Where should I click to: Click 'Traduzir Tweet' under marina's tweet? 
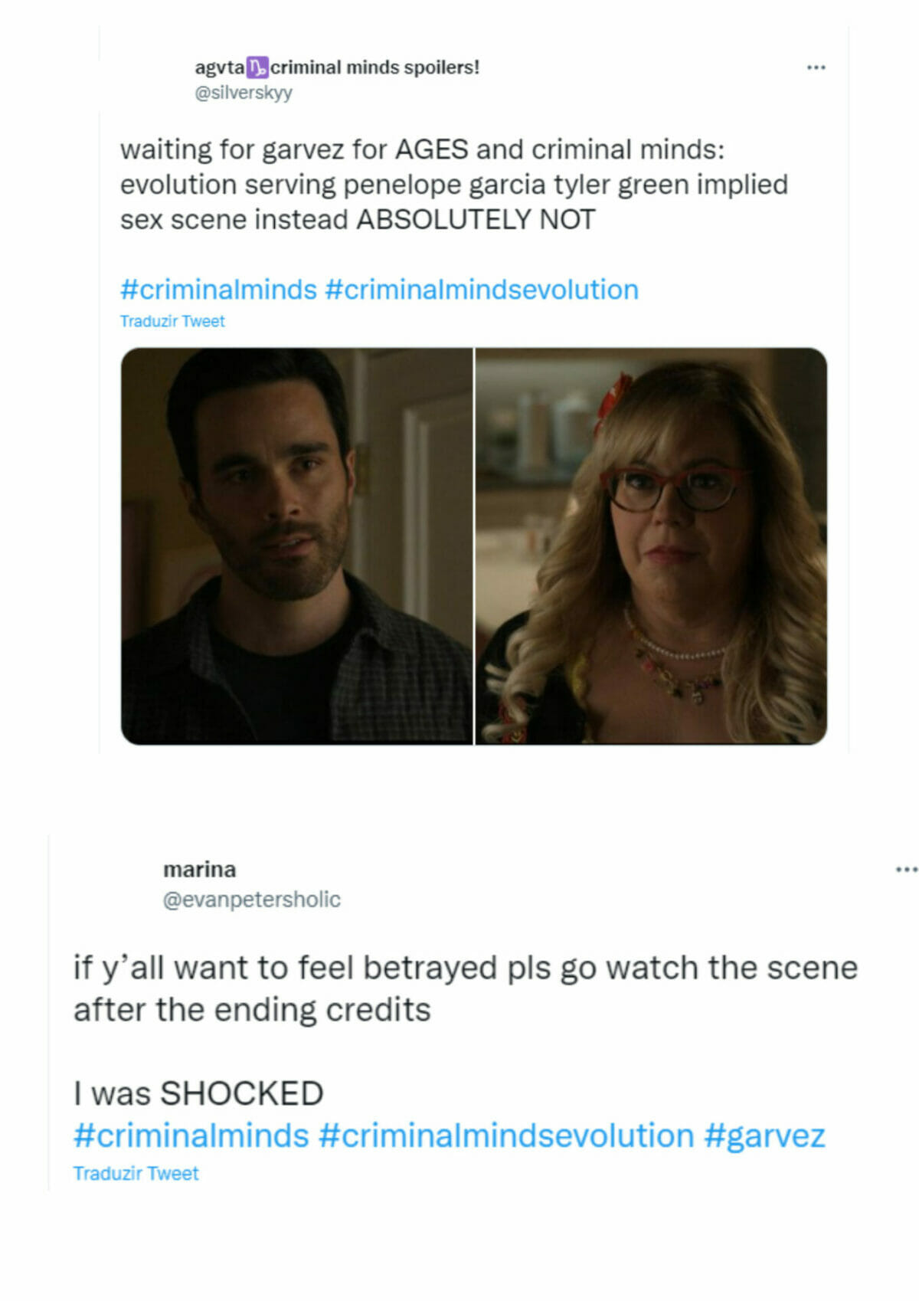(136, 1173)
